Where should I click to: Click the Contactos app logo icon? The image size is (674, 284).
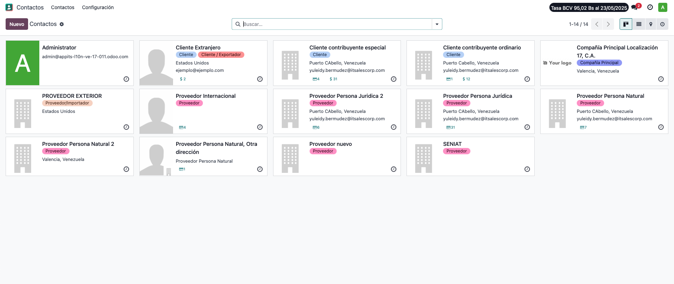pos(9,7)
